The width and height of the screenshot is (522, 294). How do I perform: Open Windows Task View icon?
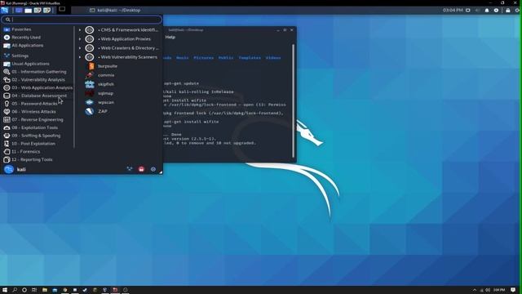pos(34,290)
